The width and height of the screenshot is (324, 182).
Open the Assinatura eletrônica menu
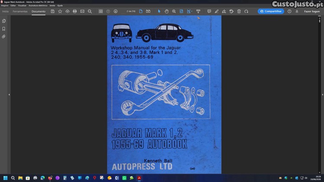(38, 6)
